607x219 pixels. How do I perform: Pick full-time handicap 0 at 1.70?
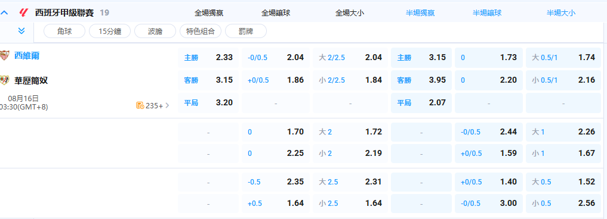point(276,132)
